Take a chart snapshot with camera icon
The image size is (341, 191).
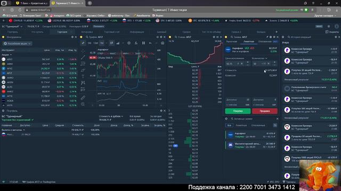(163, 43)
